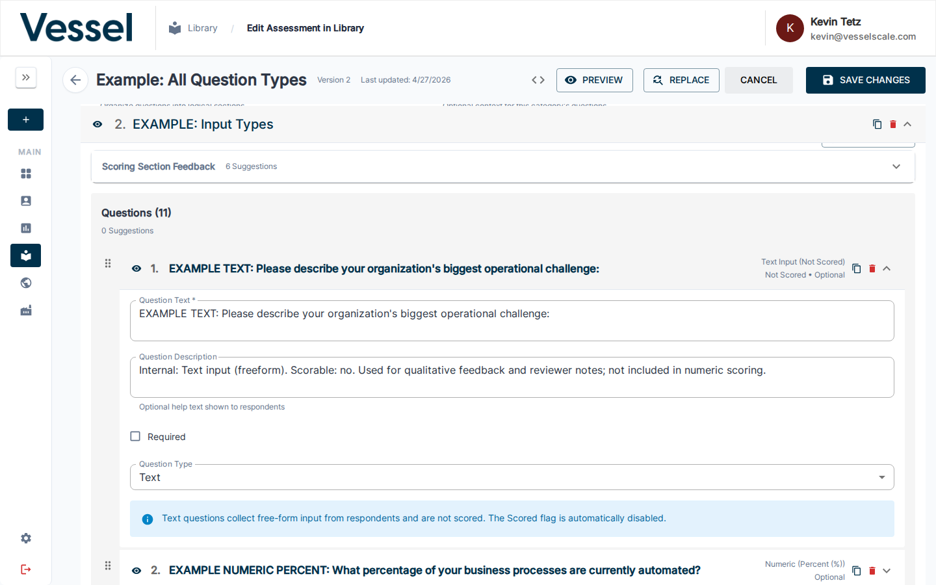Expand the sidebar with the double-chevron button
Viewport: 936px width, 585px height.
pyautogui.click(x=26, y=77)
